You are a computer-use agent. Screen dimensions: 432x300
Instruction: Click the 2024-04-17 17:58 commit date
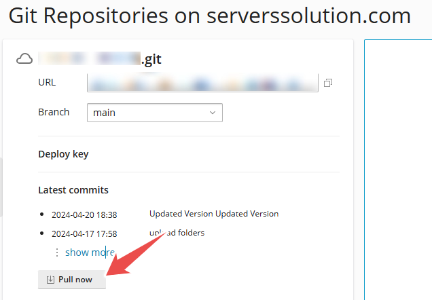(84, 234)
